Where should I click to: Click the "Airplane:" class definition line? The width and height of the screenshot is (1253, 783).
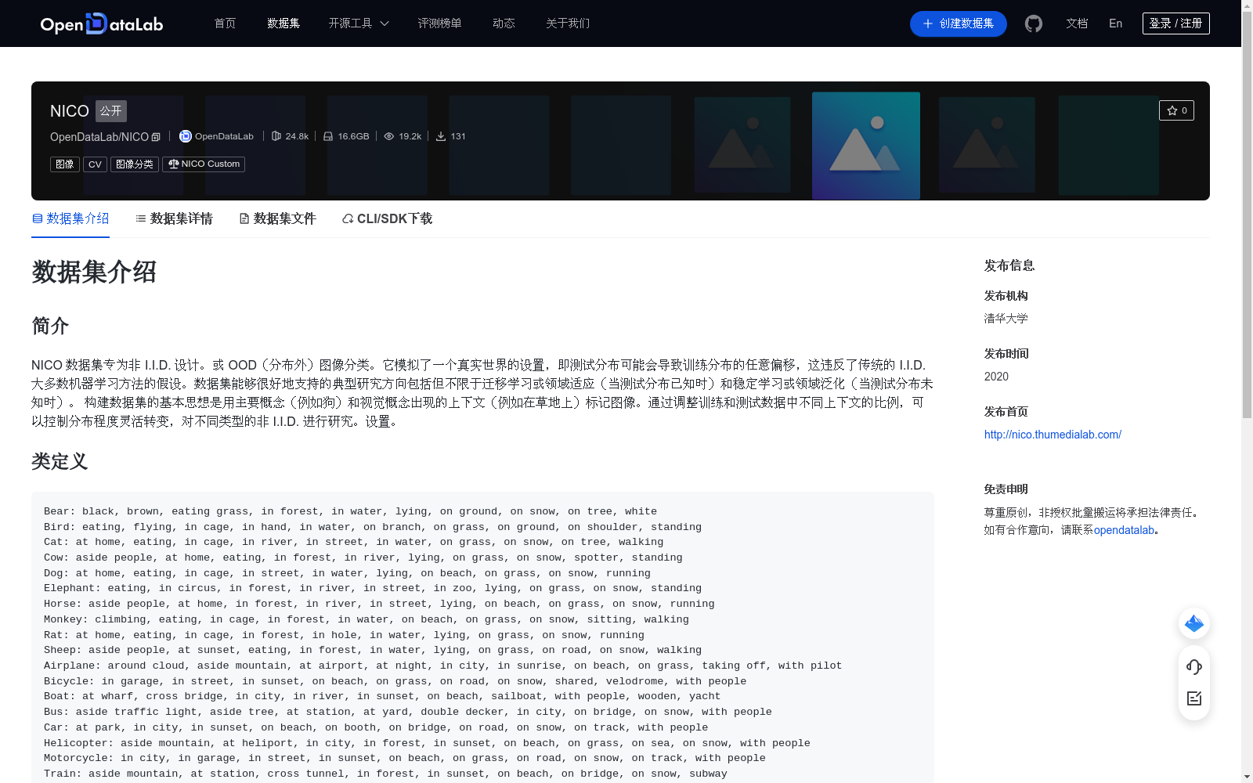[443, 666]
